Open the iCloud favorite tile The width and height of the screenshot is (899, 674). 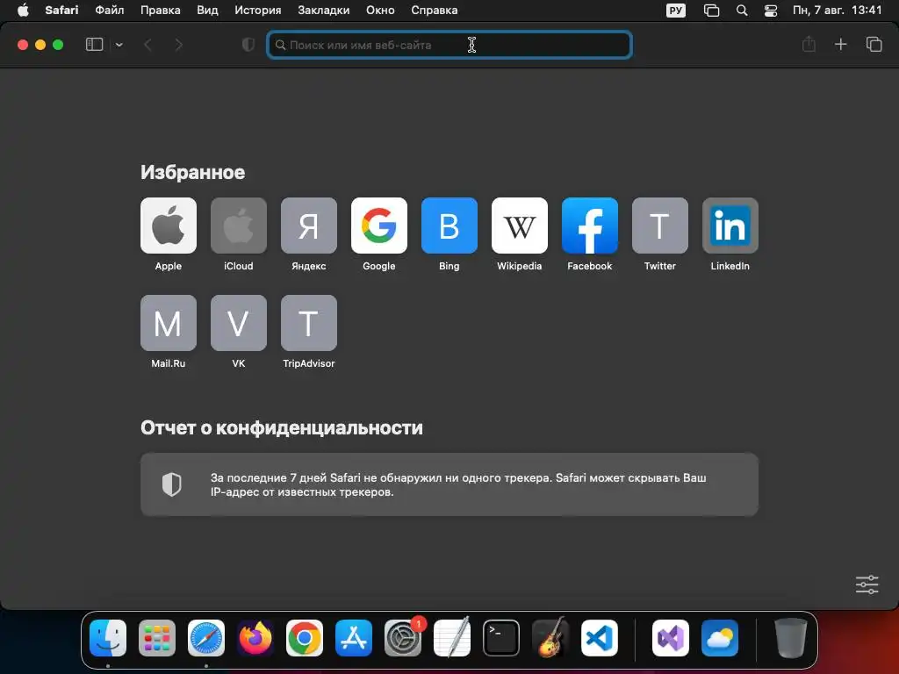[x=239, y=226]
